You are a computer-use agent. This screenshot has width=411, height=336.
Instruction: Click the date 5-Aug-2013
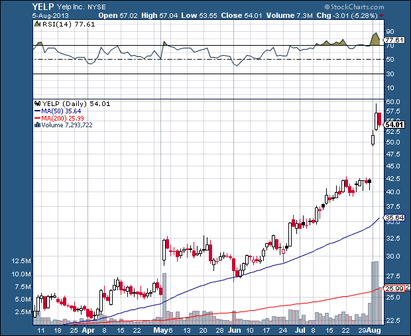tap(50, 15)
